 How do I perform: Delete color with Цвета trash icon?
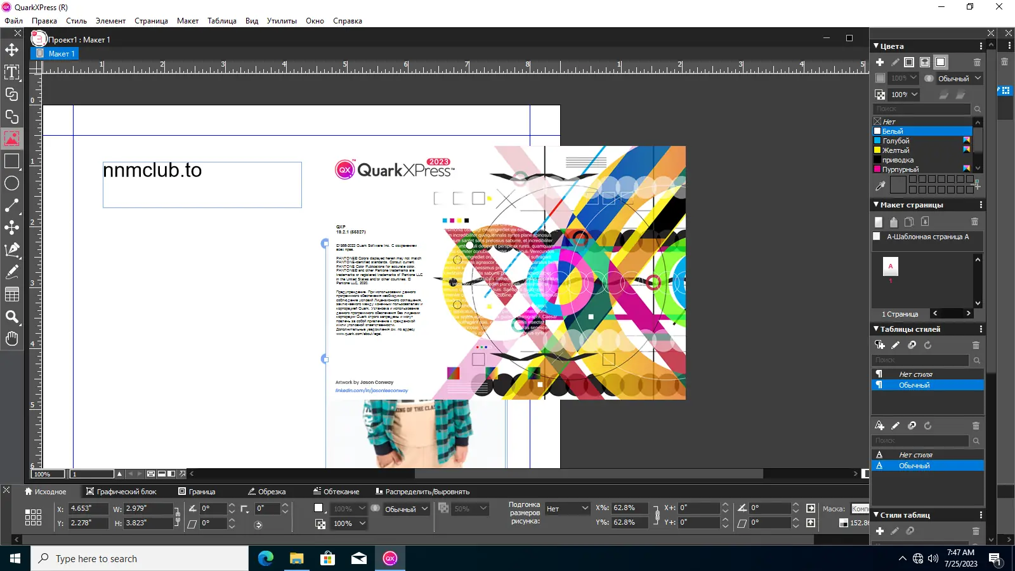click(977, 62)
